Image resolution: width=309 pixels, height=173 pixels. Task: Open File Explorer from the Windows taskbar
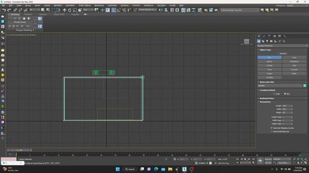170,169
